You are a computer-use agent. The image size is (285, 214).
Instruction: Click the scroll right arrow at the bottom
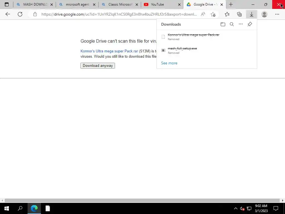click(x=283, y=201)
